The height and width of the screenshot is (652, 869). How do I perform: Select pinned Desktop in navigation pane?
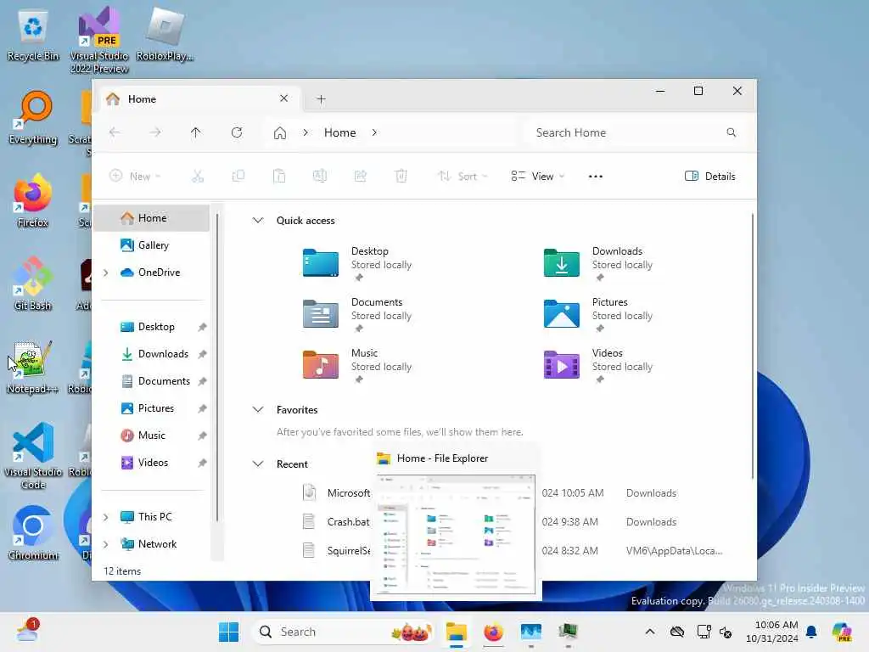click(x=152, y=327)
